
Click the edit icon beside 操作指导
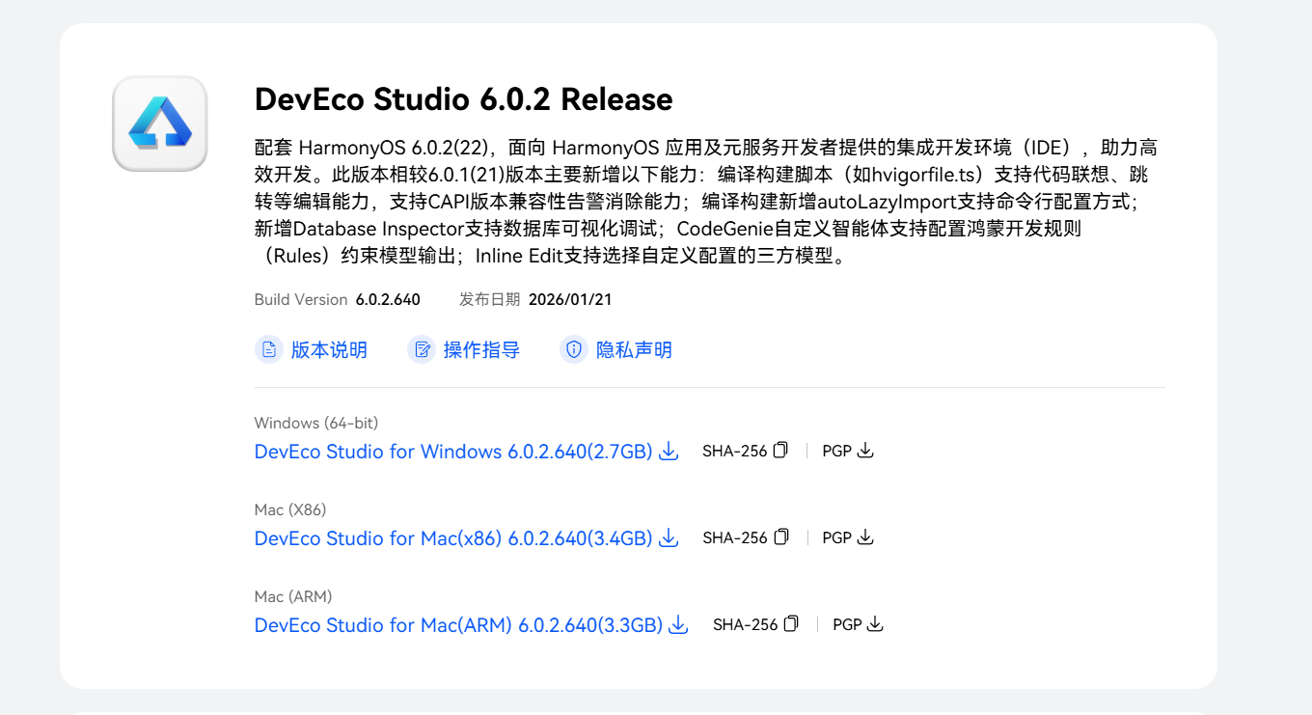coord(422,349)
